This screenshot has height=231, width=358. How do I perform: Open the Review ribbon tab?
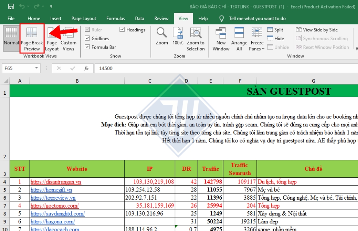click(x=161, y=18)
